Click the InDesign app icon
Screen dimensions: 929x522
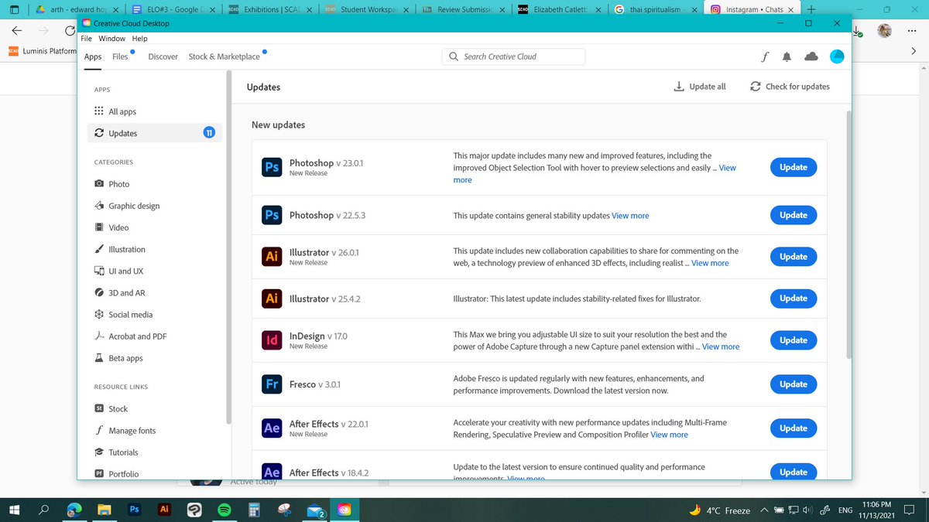tap(272, 339)
